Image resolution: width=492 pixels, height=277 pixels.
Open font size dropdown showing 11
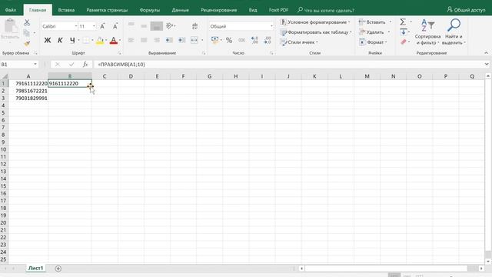click(x=94, y=26)
